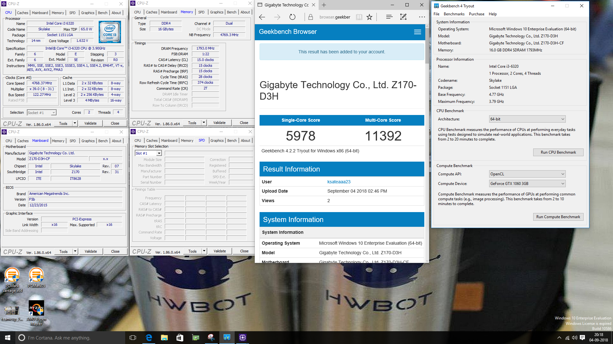Image resolution: width=613 pixels, height=344 pixels.
Task: Launch AMD Ryzen Master desktop icon
Action: click(x=36, y=313)
